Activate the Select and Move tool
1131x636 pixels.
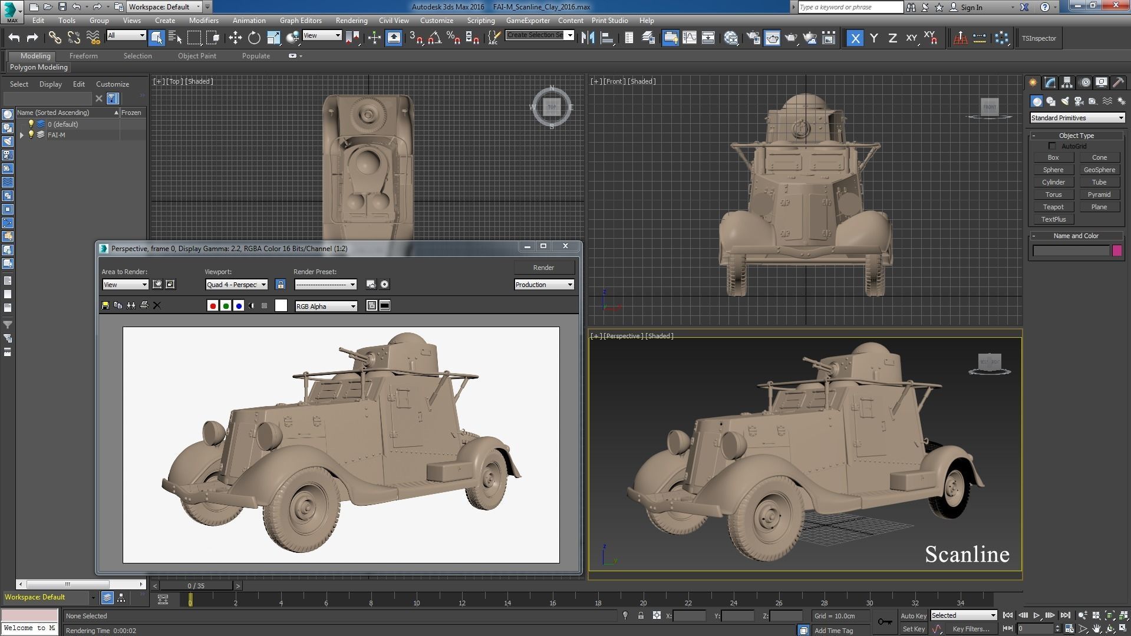point(235,38)
